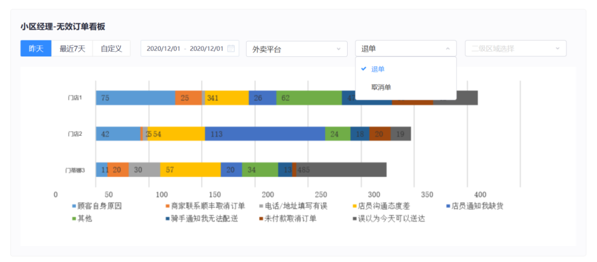The height and width of the screenshot is (262, 597).
Task: Click the blue 113 bar segment in 门店2
Action: (x=265, y=134)
